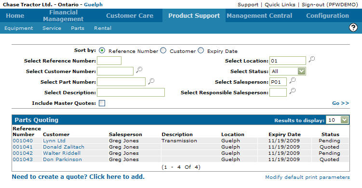Click Pending status for quote 001042

tap(329, 153)
